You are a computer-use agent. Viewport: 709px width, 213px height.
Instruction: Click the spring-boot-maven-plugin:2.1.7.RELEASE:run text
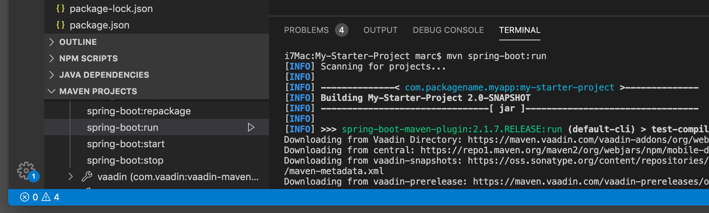point(452,129)
